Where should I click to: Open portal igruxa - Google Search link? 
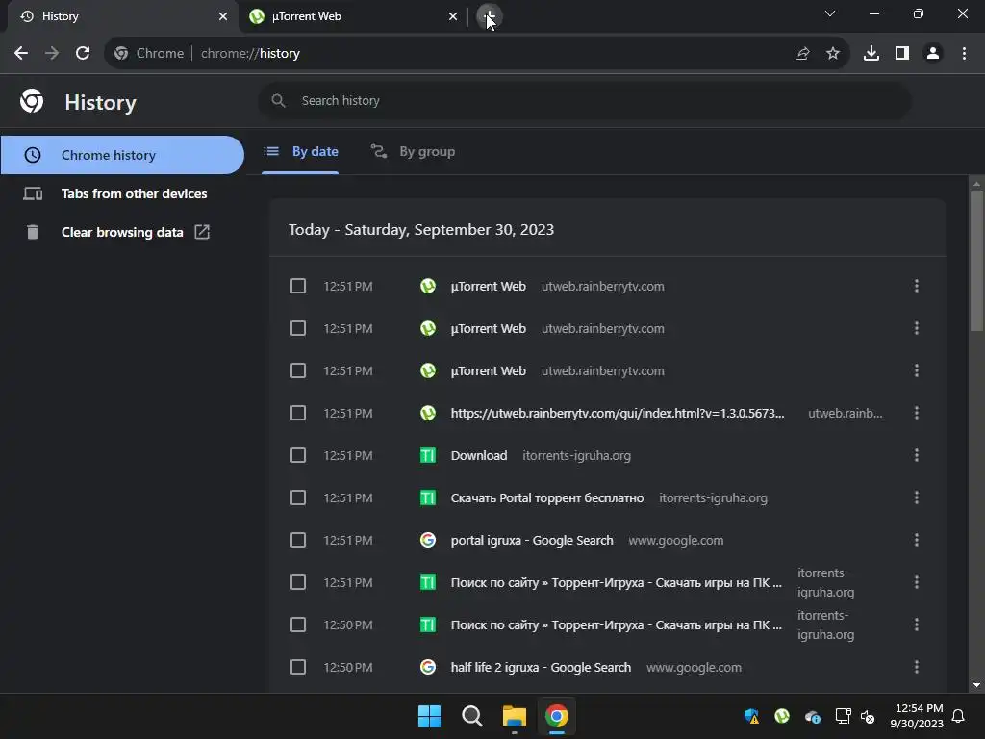(531, 541)
